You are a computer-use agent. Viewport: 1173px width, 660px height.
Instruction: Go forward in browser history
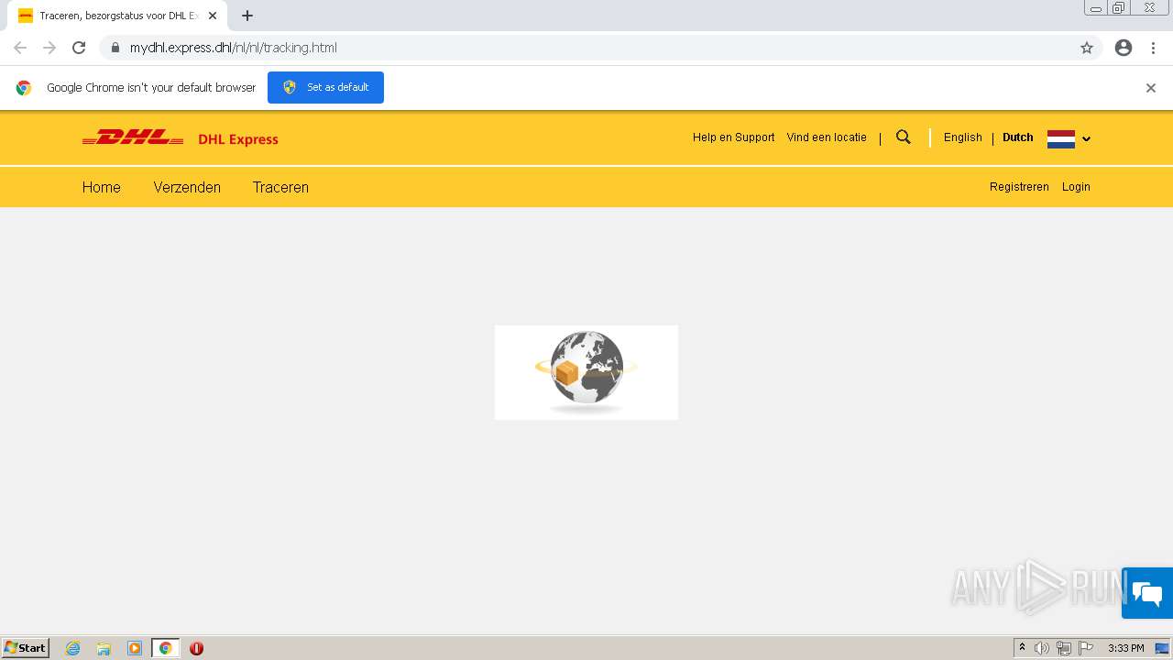coord(49,48)
